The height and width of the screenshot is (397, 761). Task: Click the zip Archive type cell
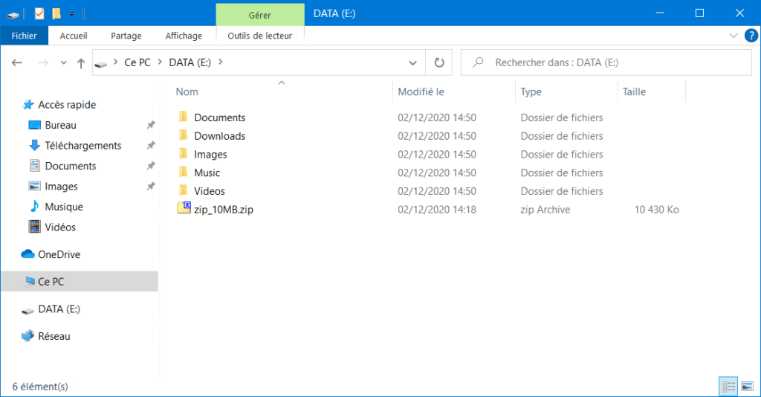pyautogui.click(x=545, y=210)
